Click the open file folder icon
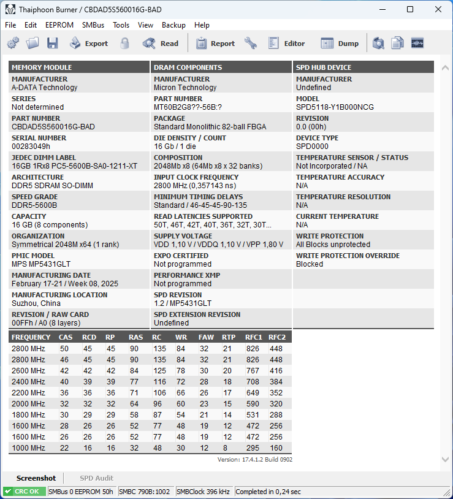453x499 pixels. [x=32, y=43]
